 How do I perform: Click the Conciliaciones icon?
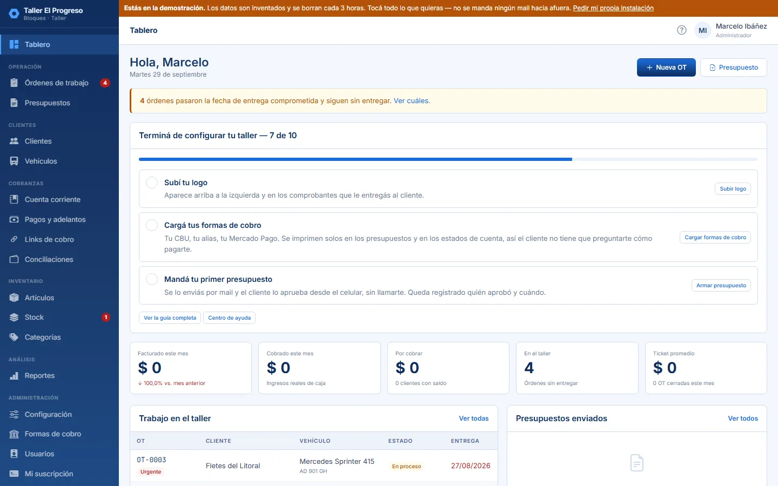(14, 259)
